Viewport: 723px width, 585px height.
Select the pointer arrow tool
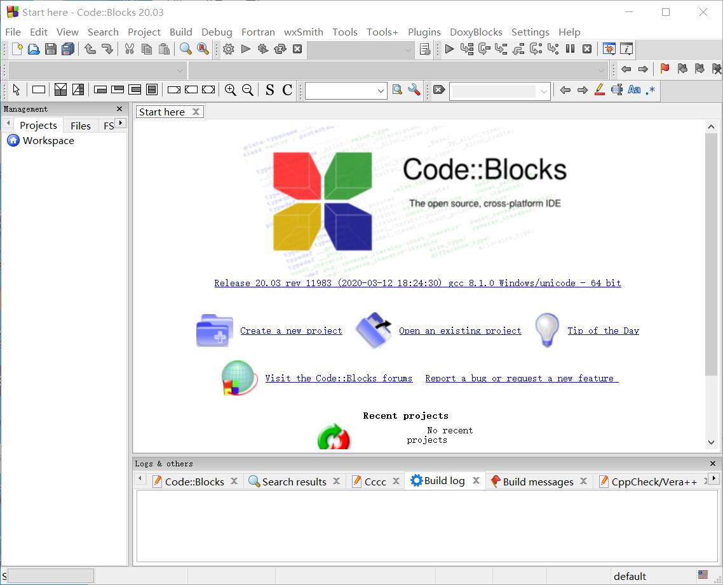click(16, 90)
